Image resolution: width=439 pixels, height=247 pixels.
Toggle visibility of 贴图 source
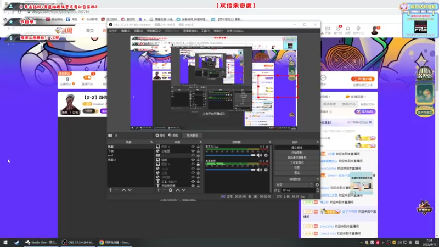point(193,160)
